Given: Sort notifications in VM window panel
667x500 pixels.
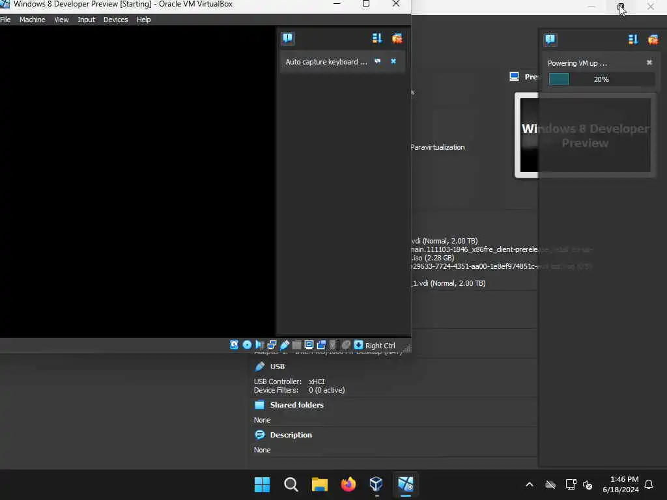Looking at the screenshot, I should click(377, 38).
